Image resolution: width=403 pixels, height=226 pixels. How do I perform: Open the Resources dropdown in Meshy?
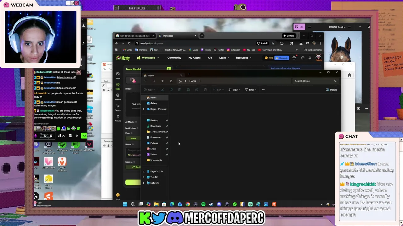pos(243,58)
